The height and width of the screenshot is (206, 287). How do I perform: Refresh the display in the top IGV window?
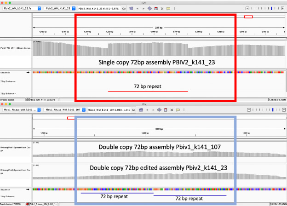click(149, 8)
